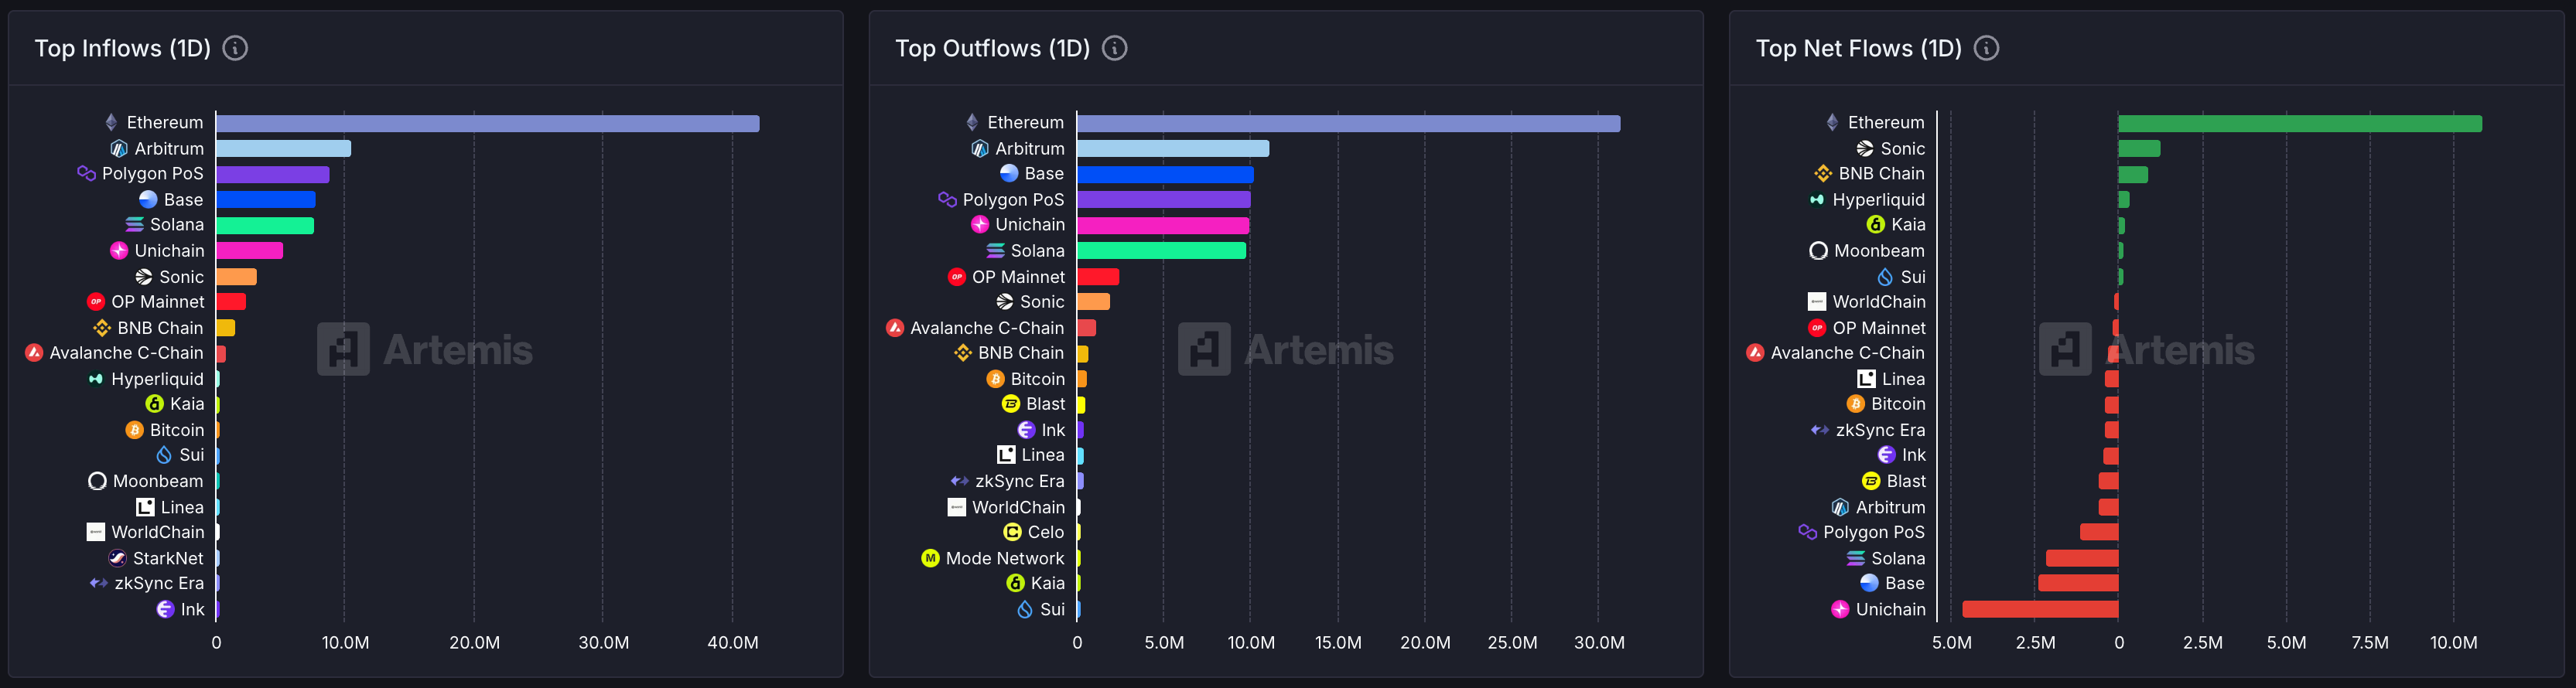Click the Mode Network logo in Top Outflows
Image resolution: width=2576 pixels, height=688 pixels.
pyautogui.click(x=930, y=558)
